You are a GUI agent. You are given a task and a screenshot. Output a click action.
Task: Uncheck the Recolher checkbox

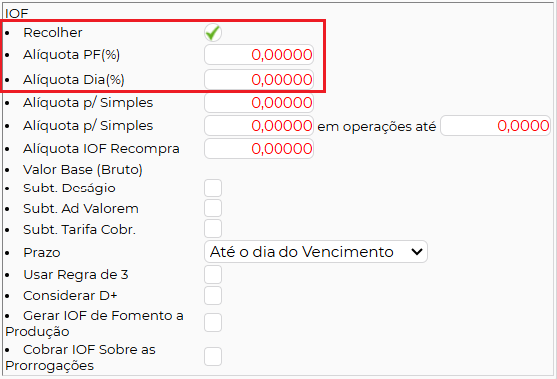(213, 33)
